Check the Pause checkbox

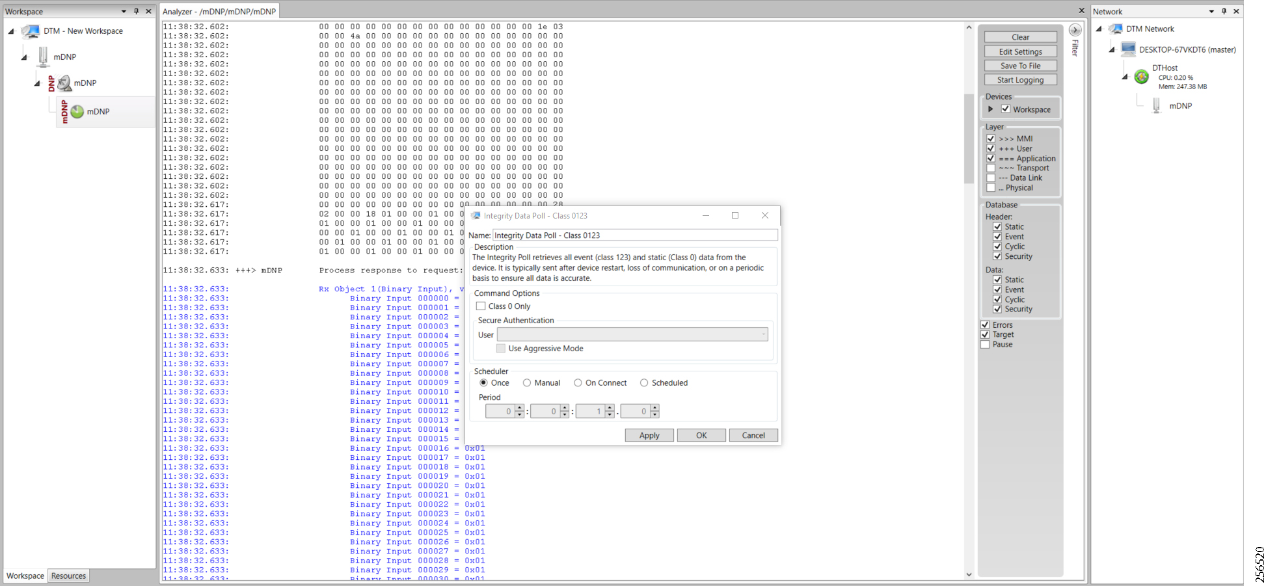[985, 344]
